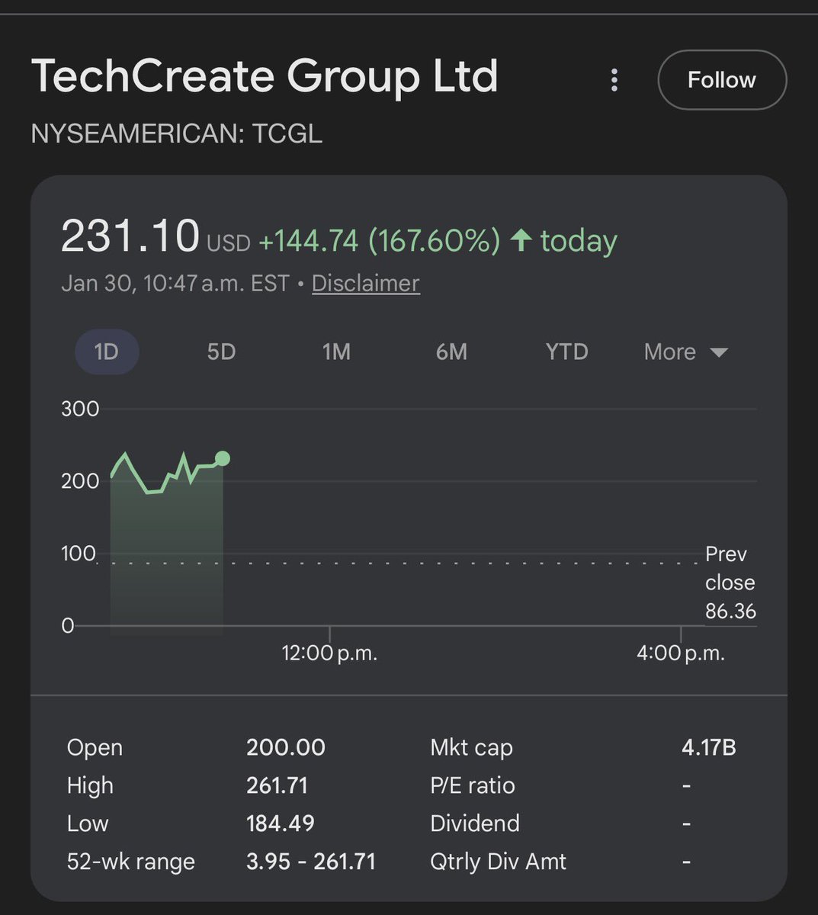The image size is (818, 915).
Task: Click the TechCreate Group Ltd title
Action: click(265, 76)
